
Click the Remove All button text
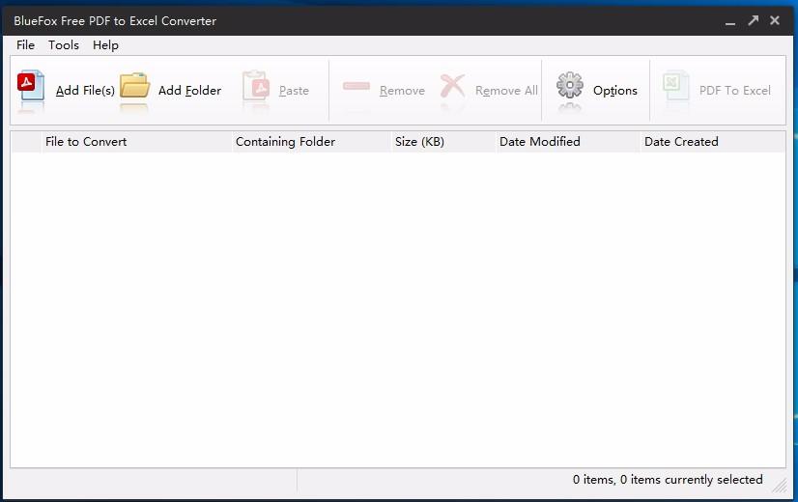(x=506, y=91)
